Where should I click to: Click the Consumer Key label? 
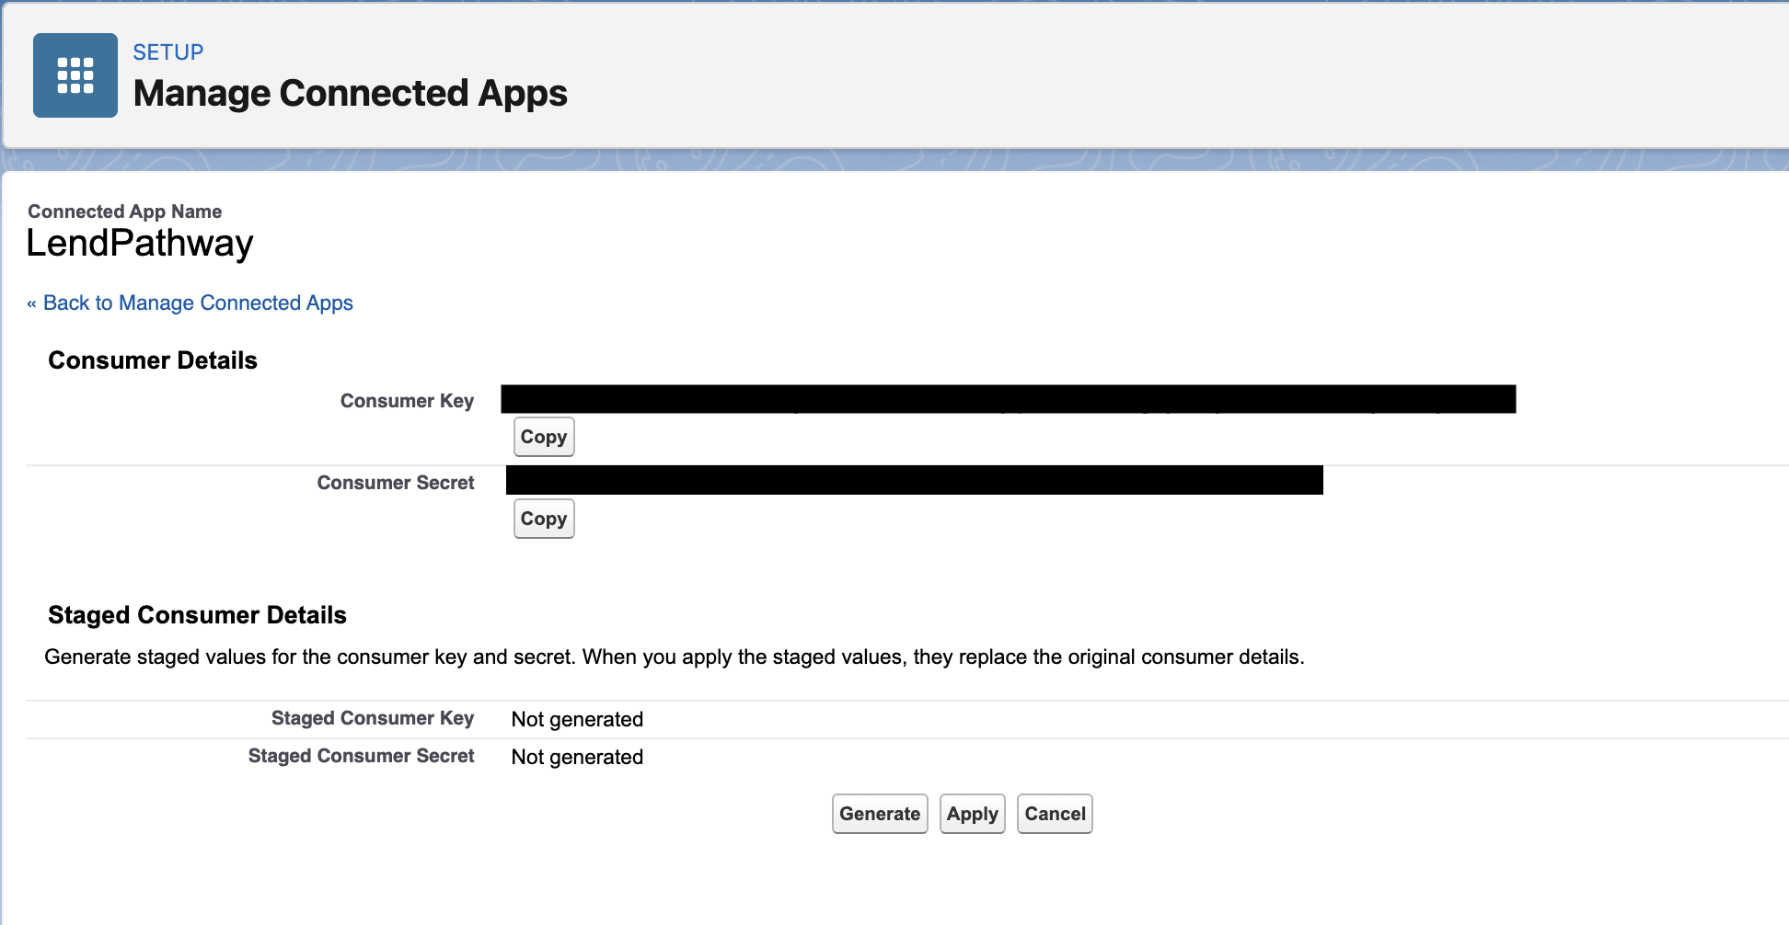click(x=407, y=401)
